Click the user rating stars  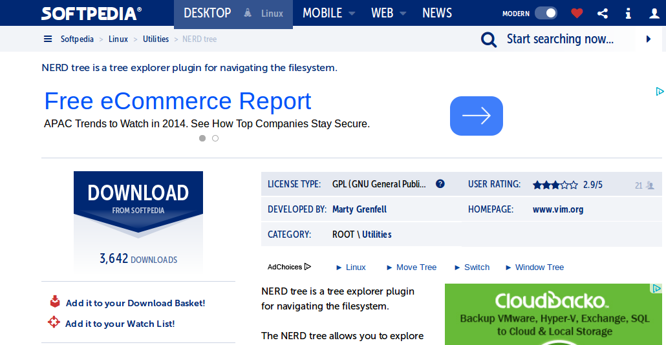point(555,185)
